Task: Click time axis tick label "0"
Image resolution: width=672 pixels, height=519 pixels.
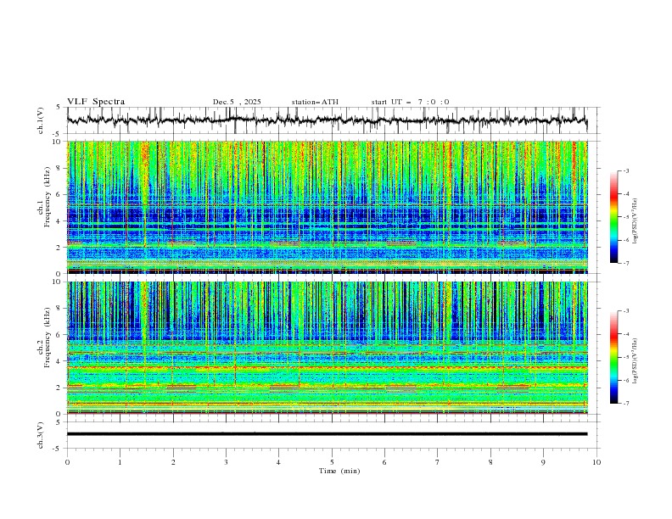Action: tap(67, 462)
